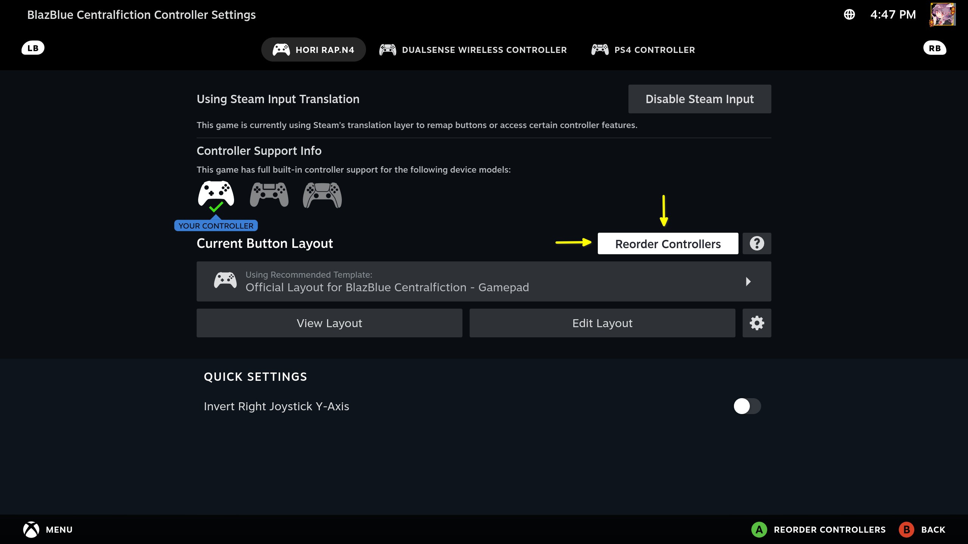Open View Layout
This screenshot has height=544, width=968.
point(329,323)
